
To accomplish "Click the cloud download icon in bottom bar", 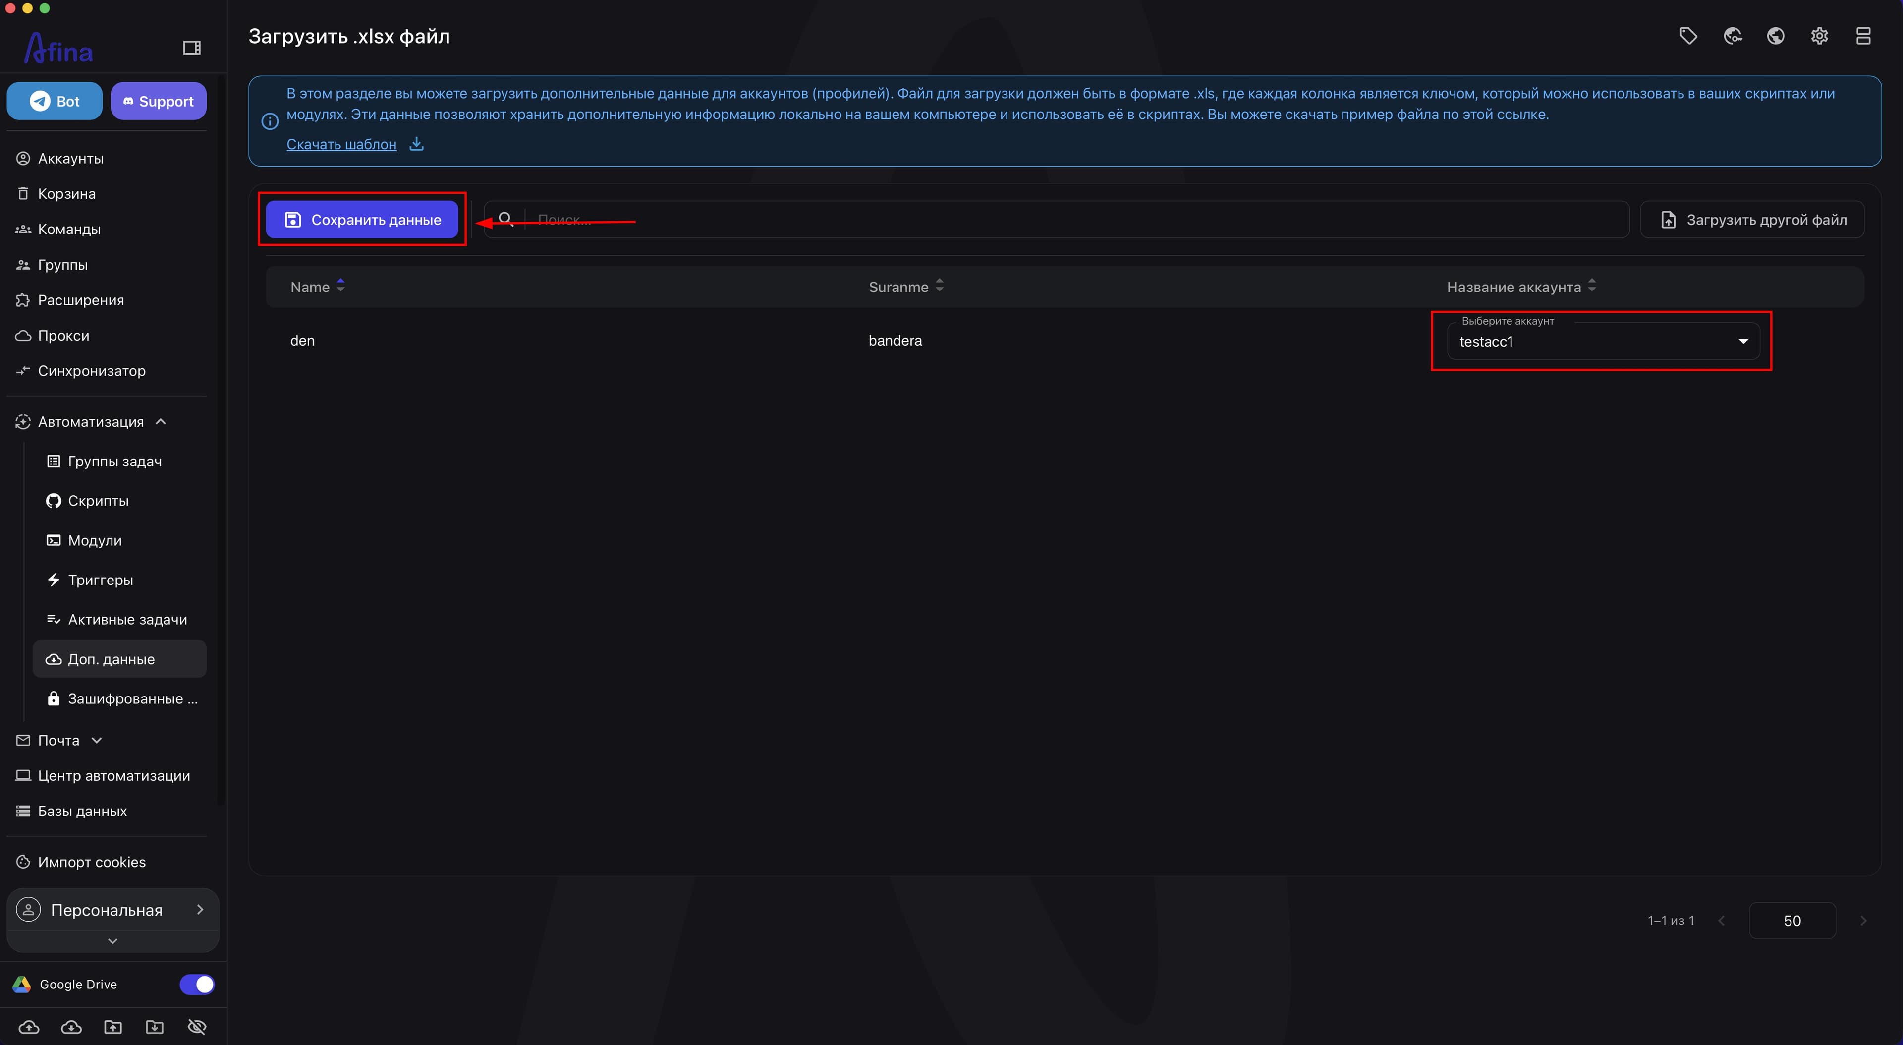I will (71, 1027).
